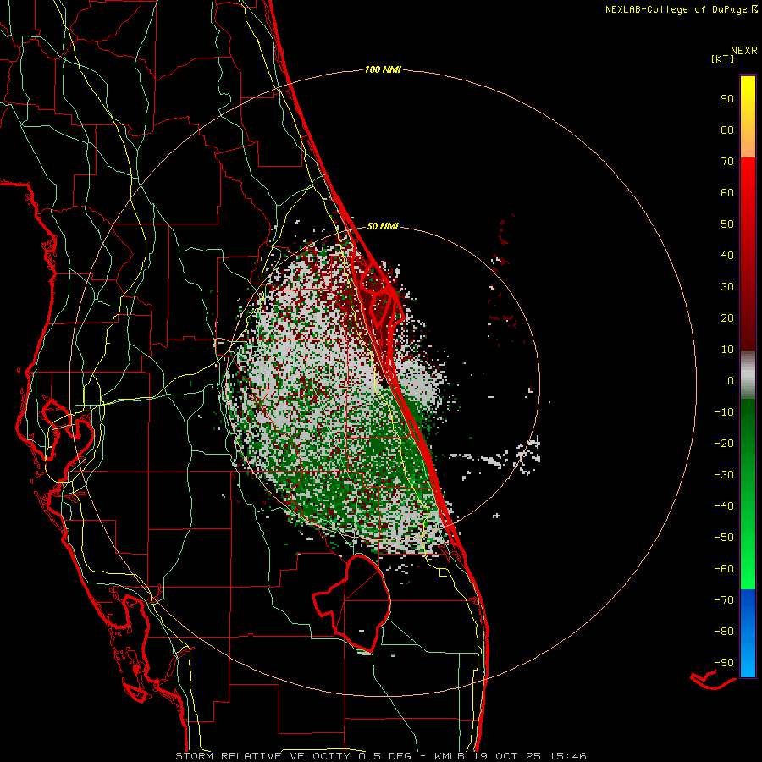Click the 0.5 DEG elevation angle text
Screen dimensions: 762x762
(x=385, y=756)
